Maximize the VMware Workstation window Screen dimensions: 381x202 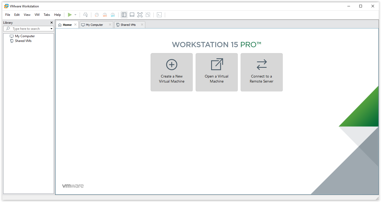[361, 6]
